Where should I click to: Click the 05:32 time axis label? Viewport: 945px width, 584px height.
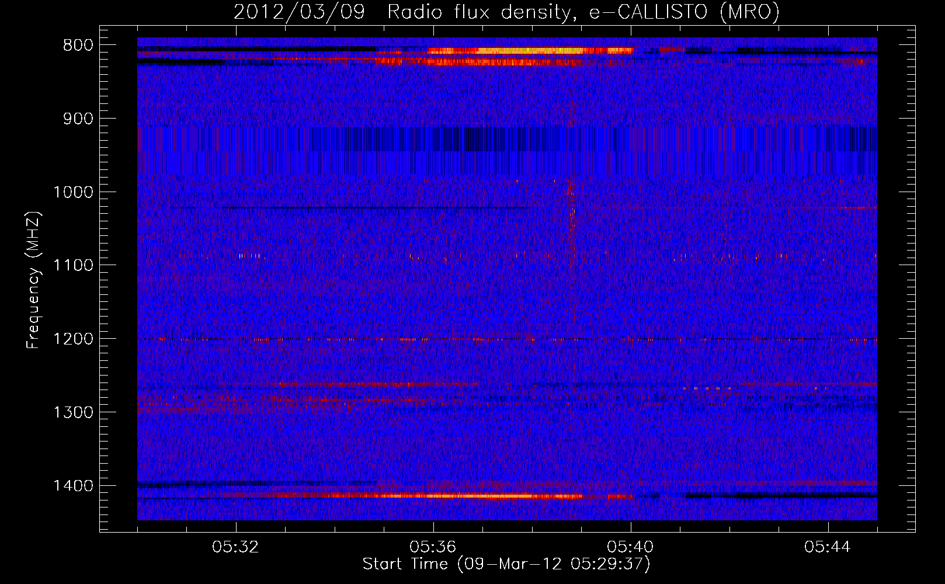tap(235, 547)
